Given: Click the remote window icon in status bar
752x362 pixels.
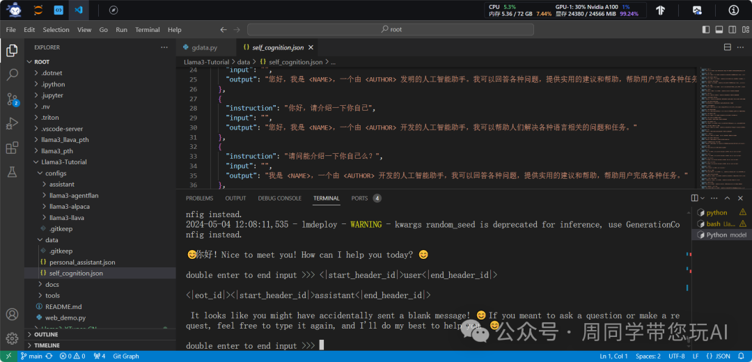Looking at the screenshot, I should pos(8,356).
